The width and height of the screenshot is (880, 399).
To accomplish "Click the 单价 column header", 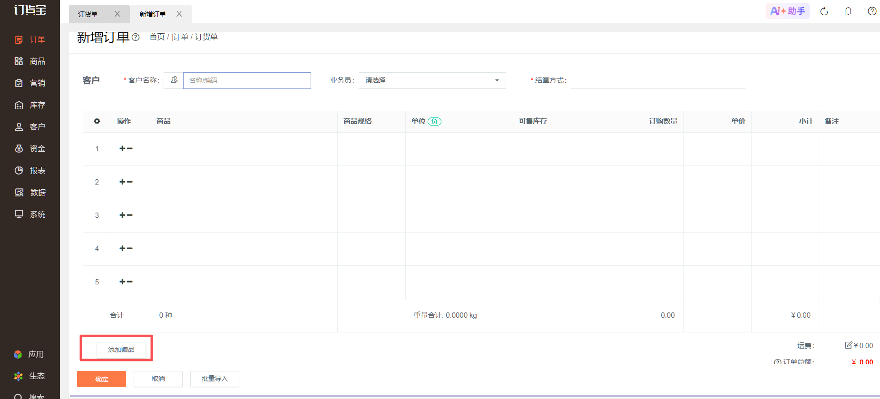I will (717, 122).
